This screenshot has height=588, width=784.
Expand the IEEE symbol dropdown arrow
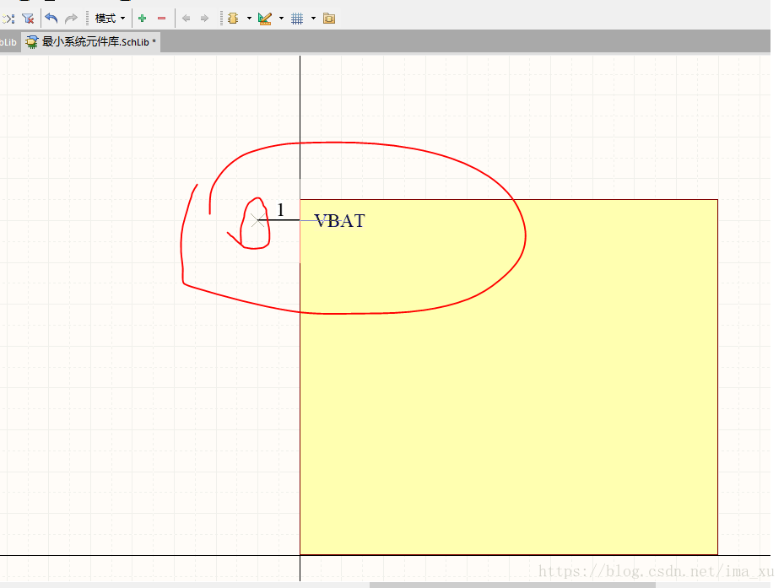click(249, 18)
